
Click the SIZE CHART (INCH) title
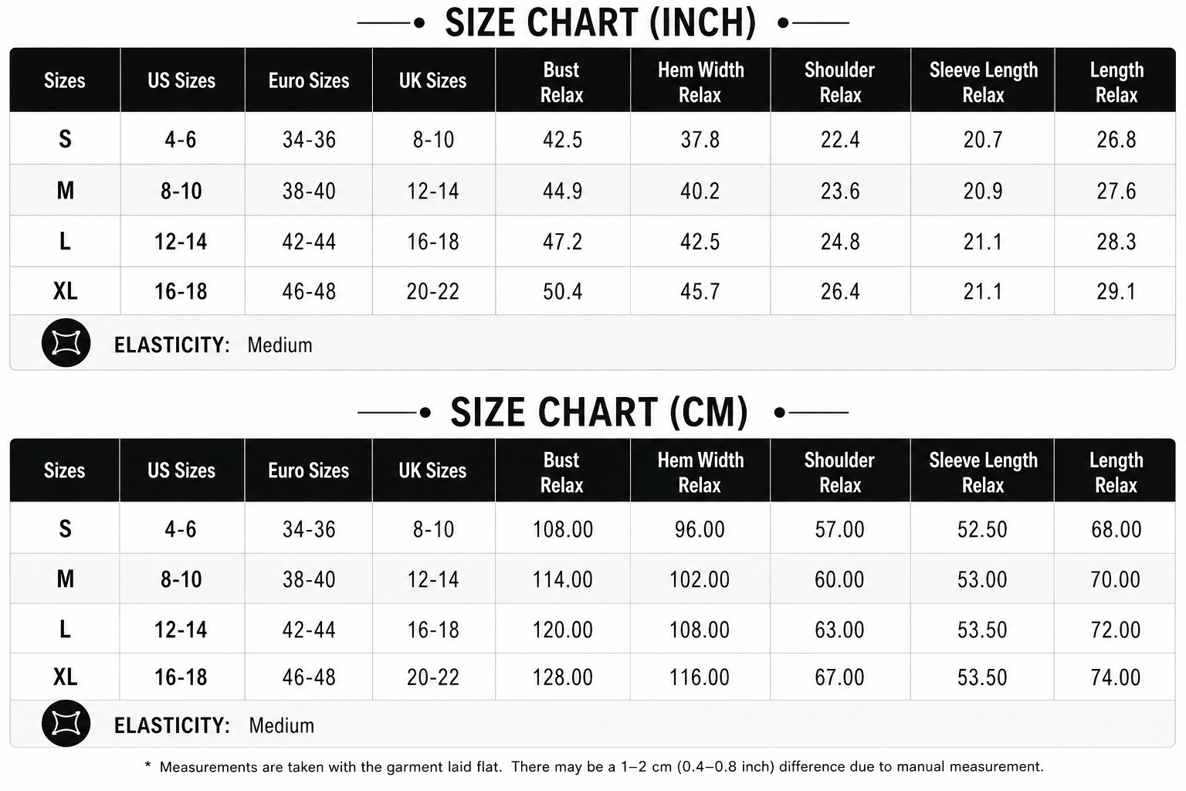click(x=601, y=22)
